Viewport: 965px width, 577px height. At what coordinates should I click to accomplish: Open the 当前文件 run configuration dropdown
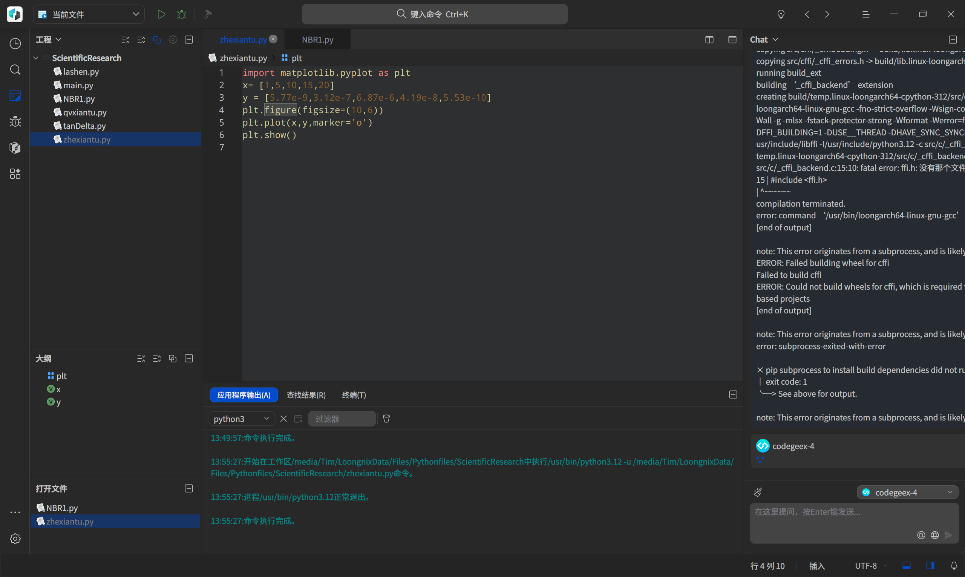point(89,14)
